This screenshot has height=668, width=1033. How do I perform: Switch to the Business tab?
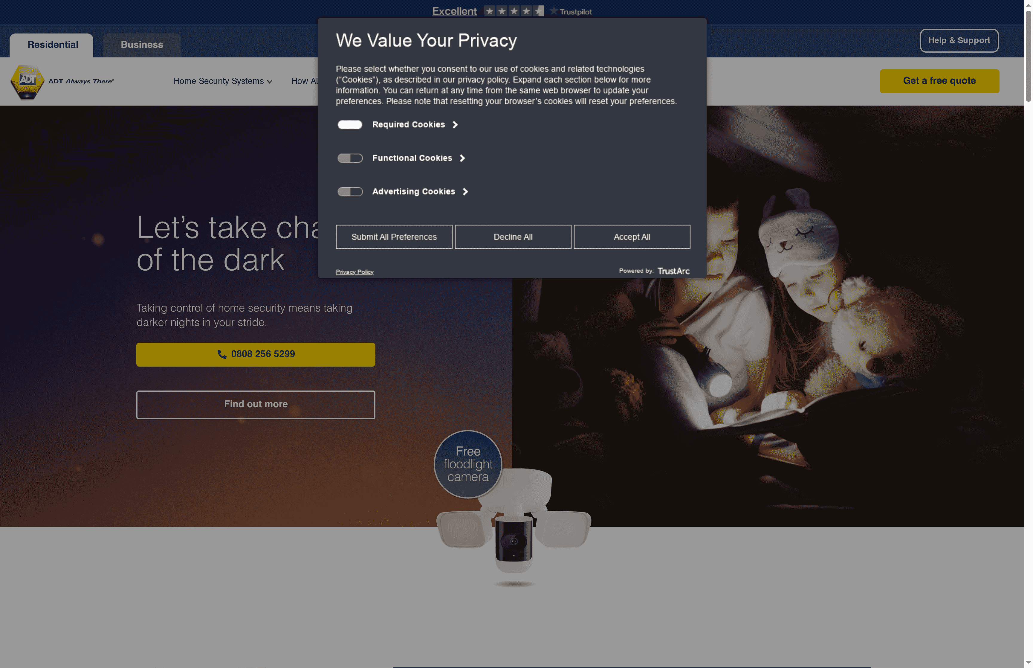point(142,44)
